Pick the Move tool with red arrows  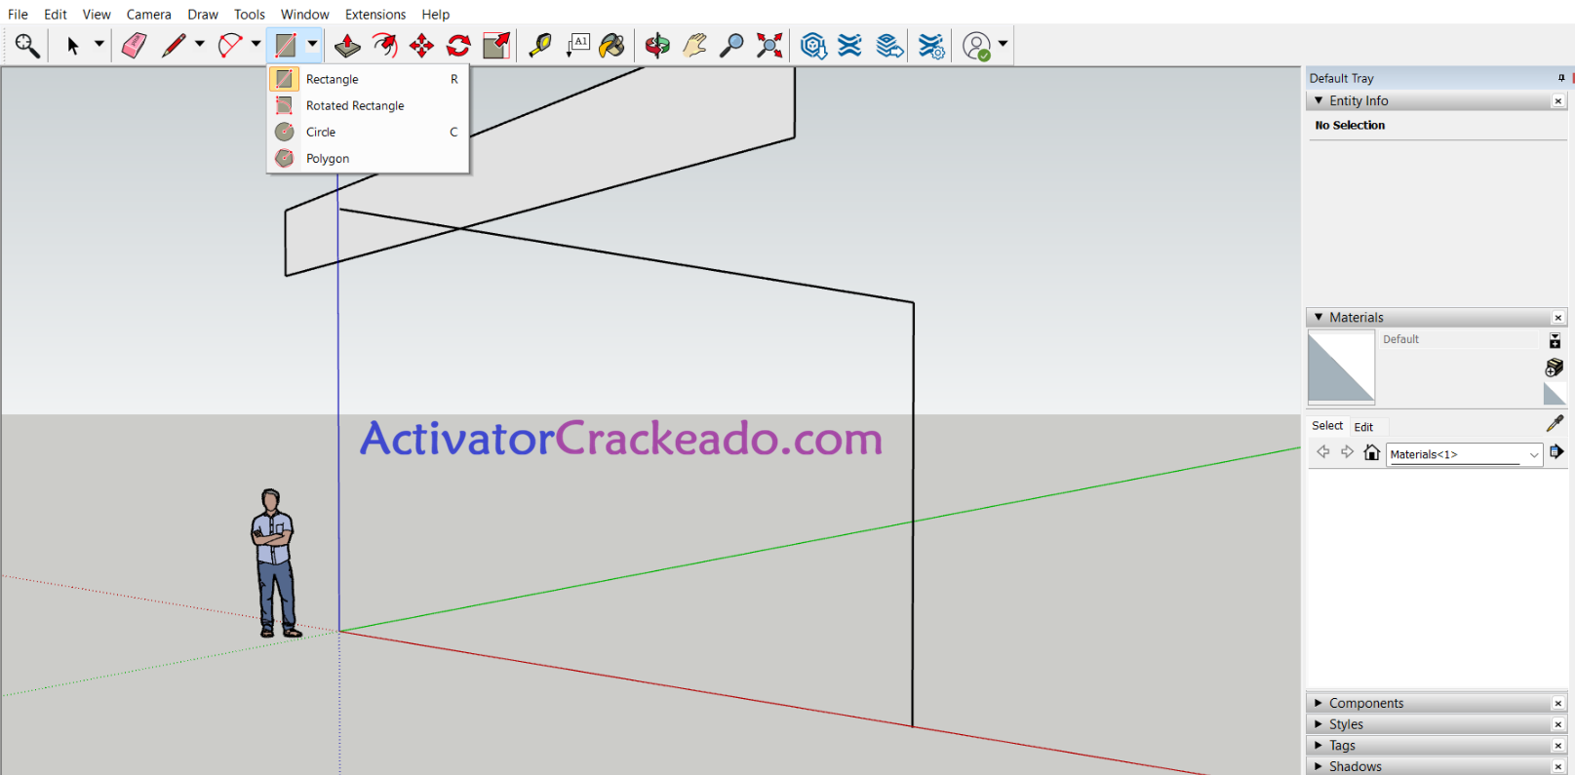click(421, 46)
